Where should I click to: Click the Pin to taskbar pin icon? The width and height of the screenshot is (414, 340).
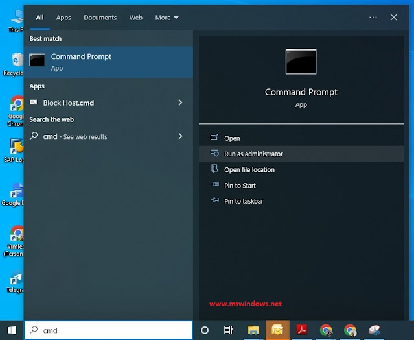[214, 200]
